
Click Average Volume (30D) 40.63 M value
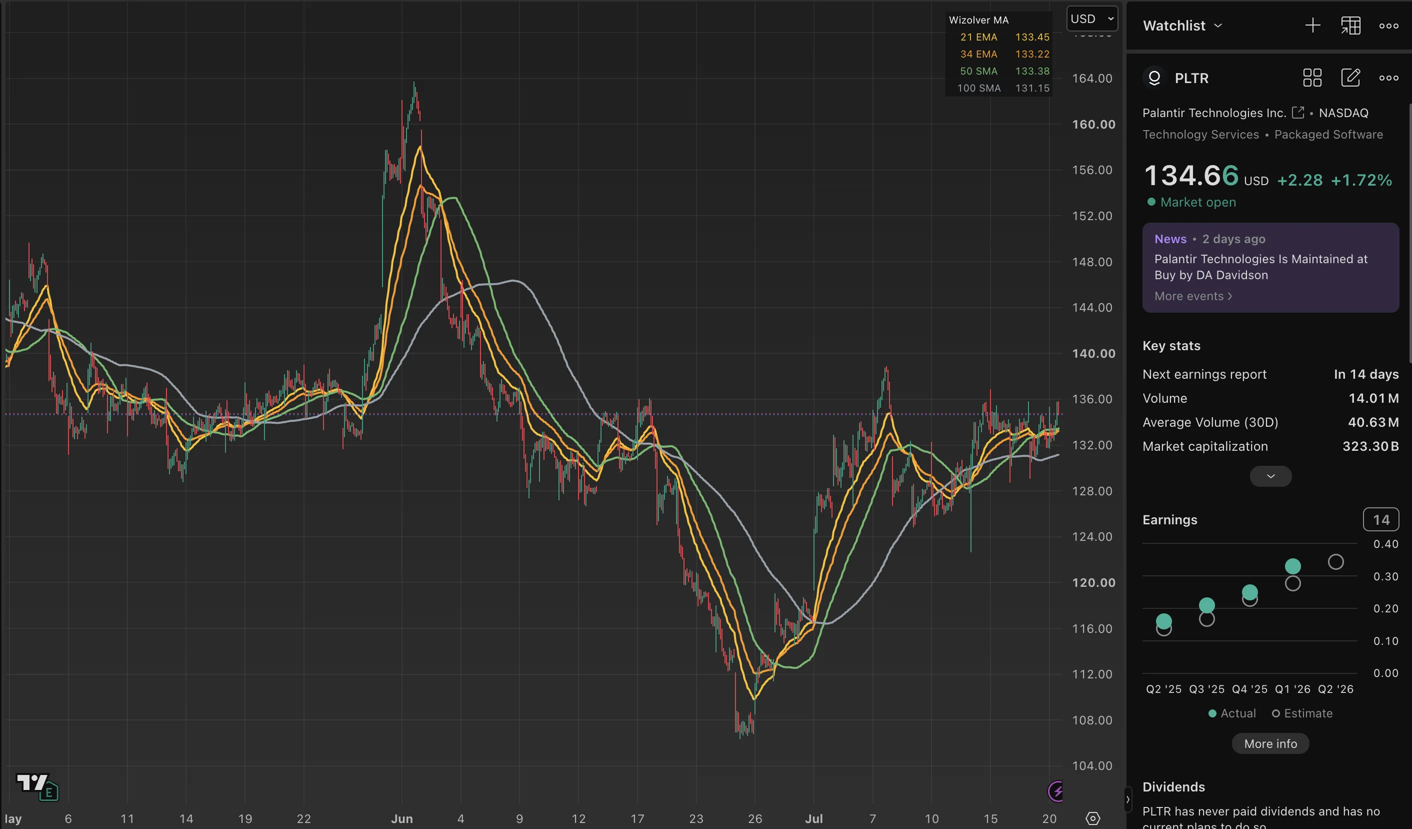tap(1373, 422)
